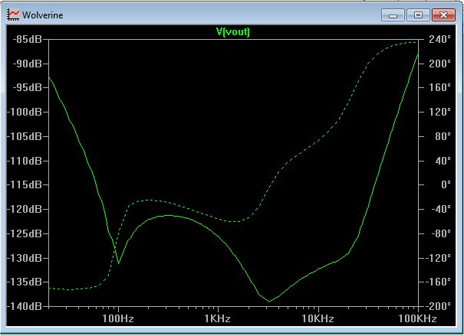Click the 1KHz frequency axis label
The width and height of the screenshot is (464, 336).
[x=218, y=318]
